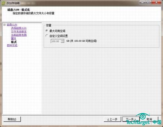
Task: Increase capacity with spinner up arrow
Action: coord(62,40)
